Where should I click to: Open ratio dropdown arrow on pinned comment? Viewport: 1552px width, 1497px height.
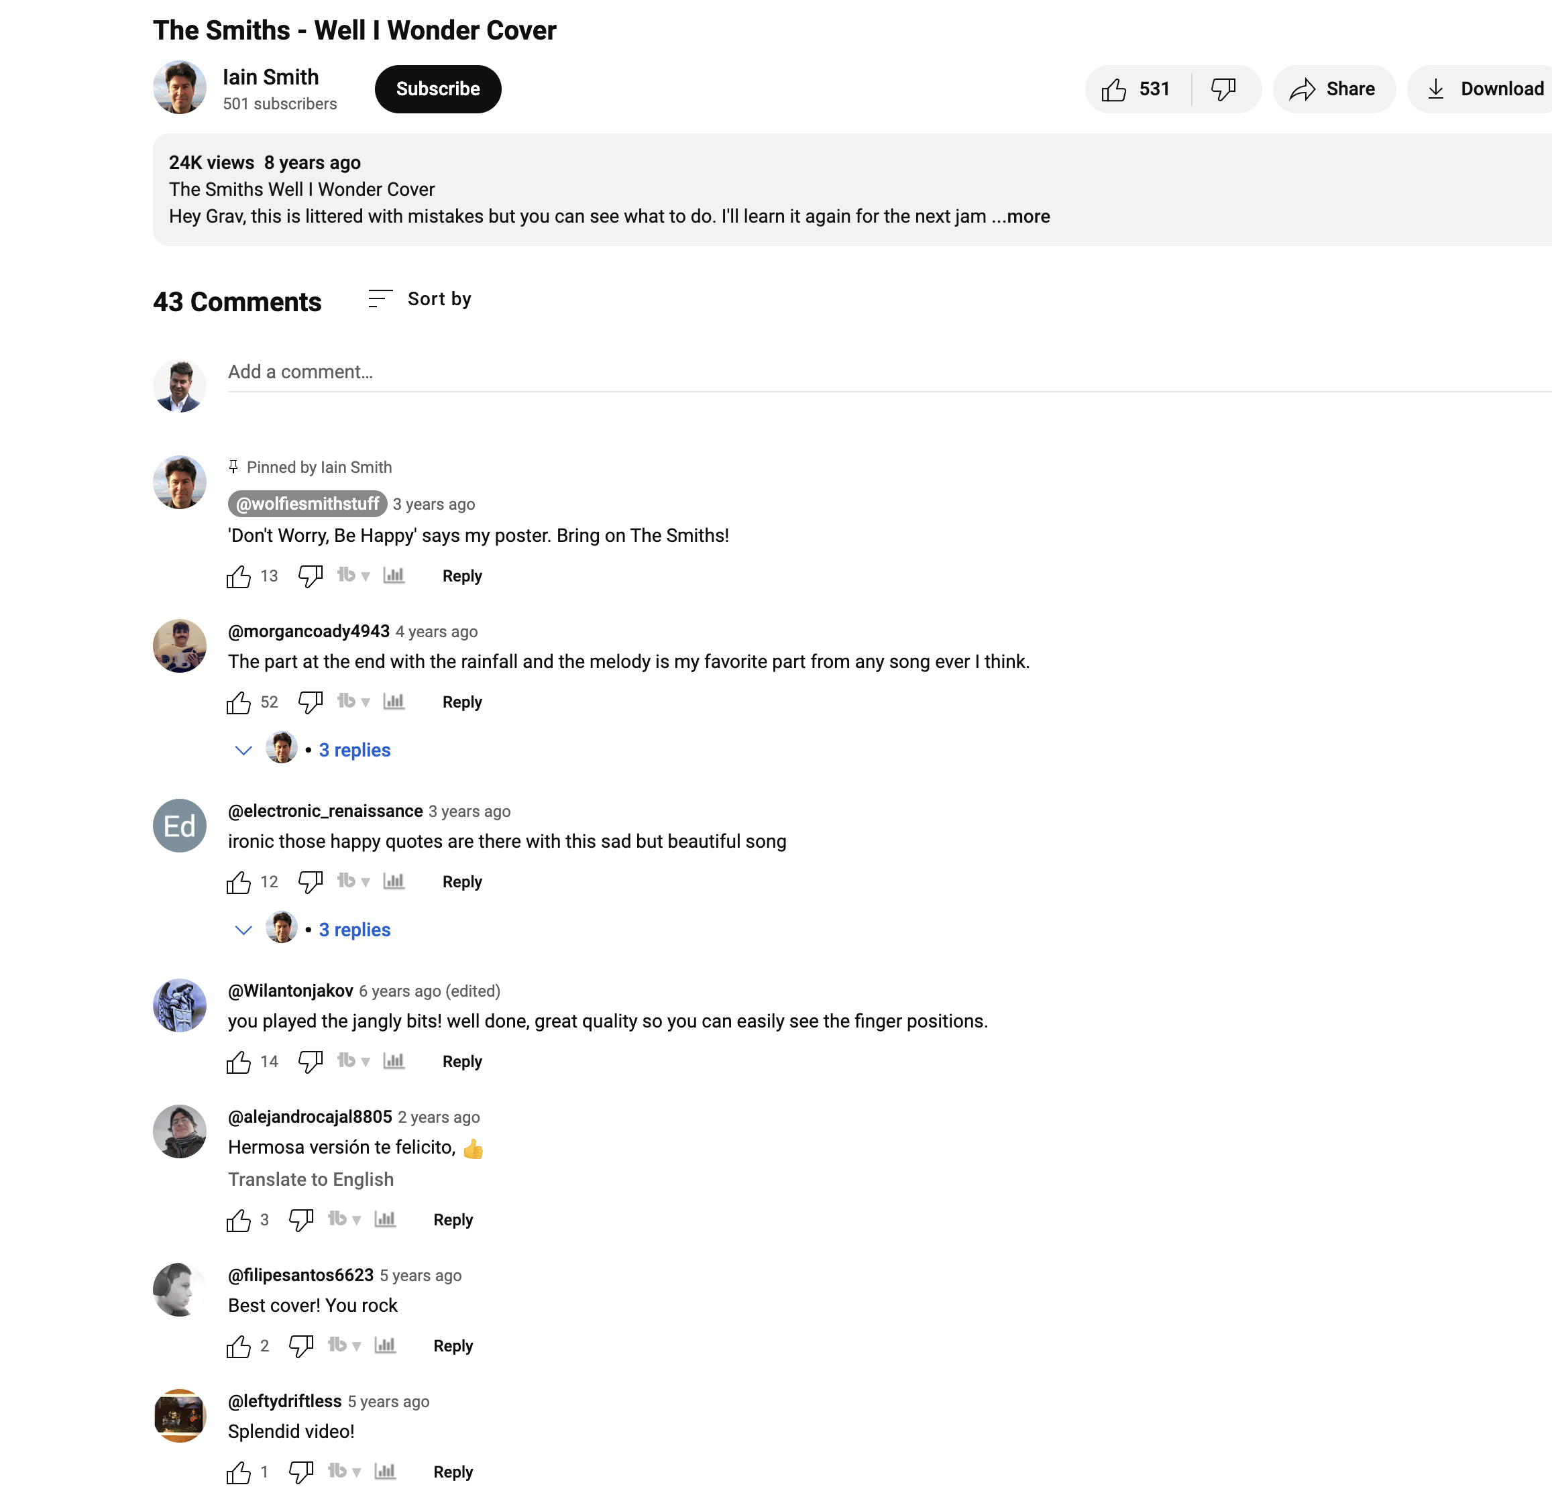365,576
